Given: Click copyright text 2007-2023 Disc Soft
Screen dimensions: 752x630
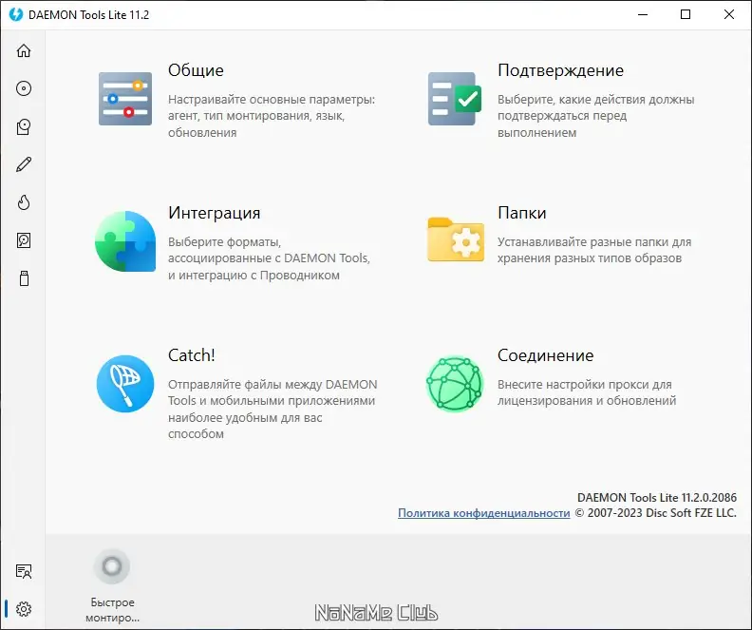Looking at the screenshot, I should [x=655, y=513].
